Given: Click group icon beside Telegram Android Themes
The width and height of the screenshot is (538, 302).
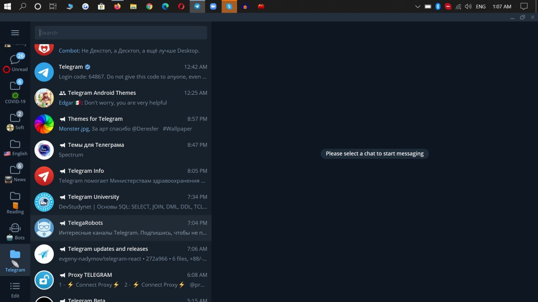Looking at the screenshot, I should point(63,93).
